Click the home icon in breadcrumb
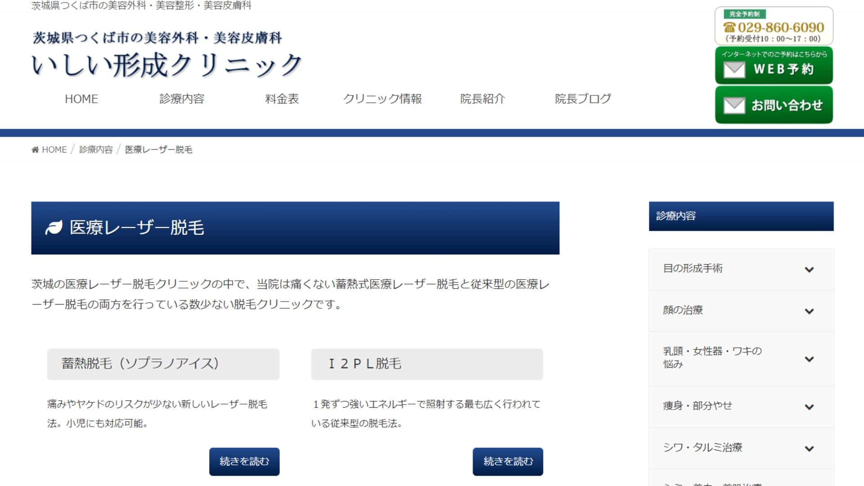The height and width of the screenshot is (486, 864). 35,149
